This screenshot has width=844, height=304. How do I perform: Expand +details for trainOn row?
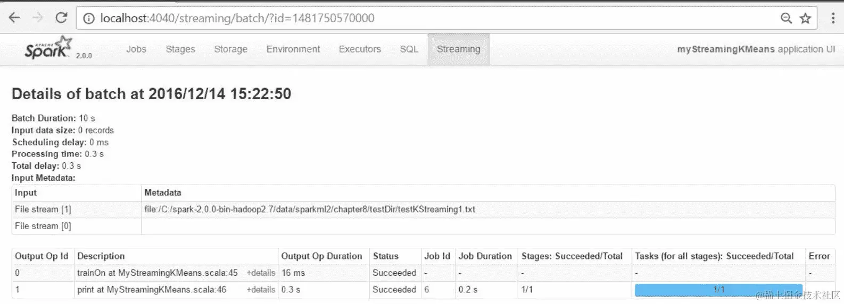[261, 273]
